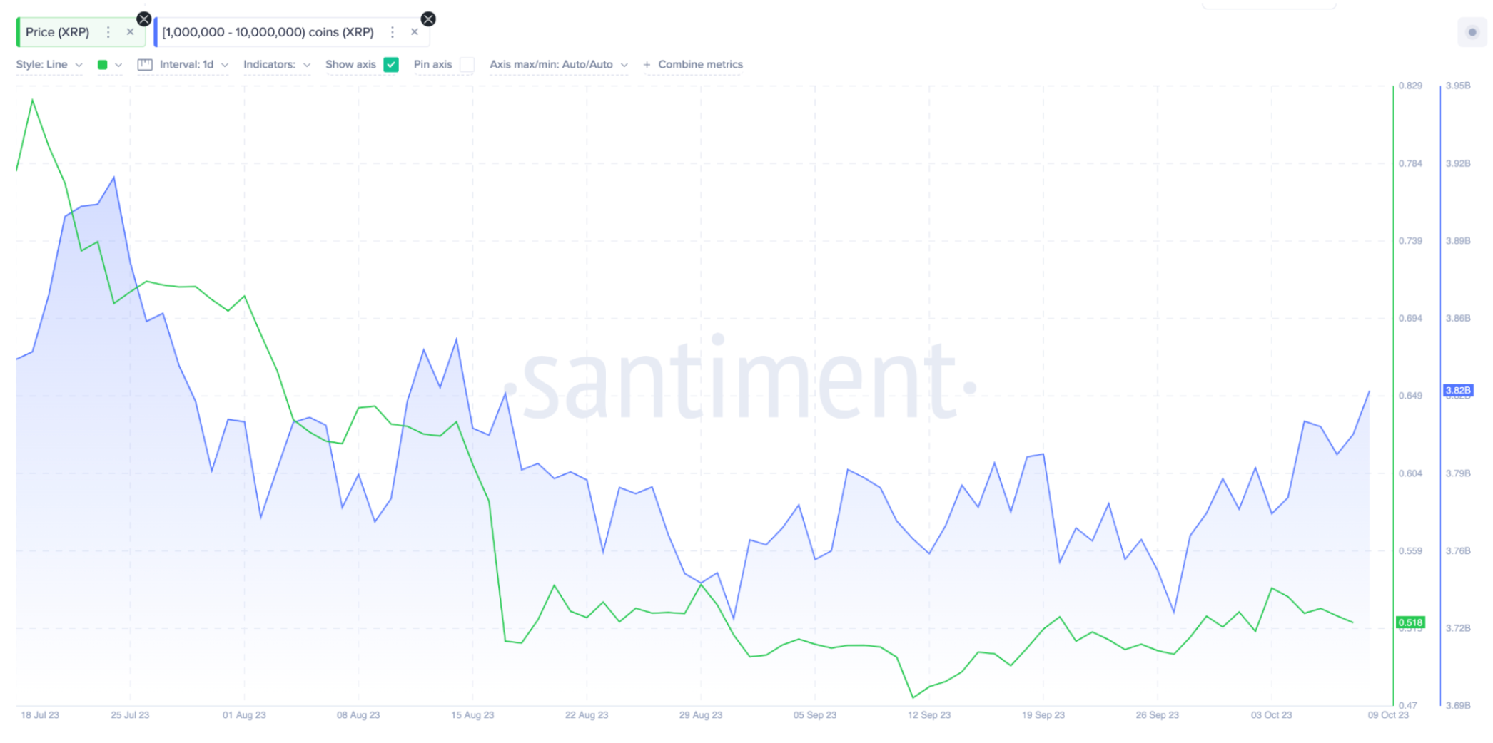The width and height of the screenshot is (1493, 743).
Task: Click the 15 Aug 23 date label
Action: 472,715
